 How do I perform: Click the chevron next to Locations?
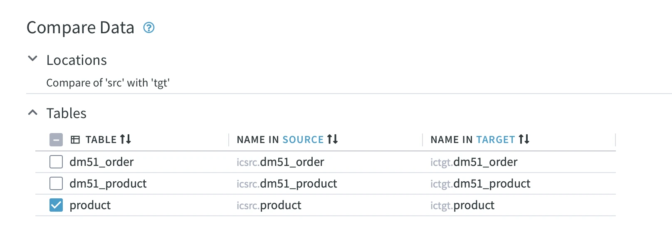coord(32,59)
